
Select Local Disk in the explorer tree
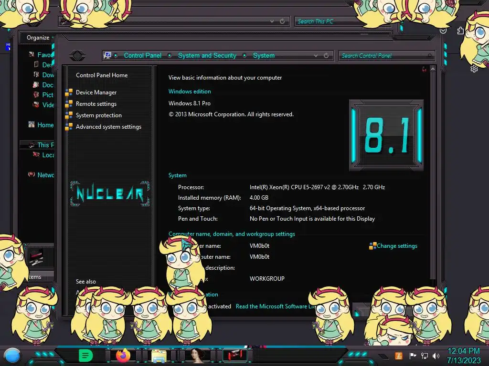click(44, 155)
